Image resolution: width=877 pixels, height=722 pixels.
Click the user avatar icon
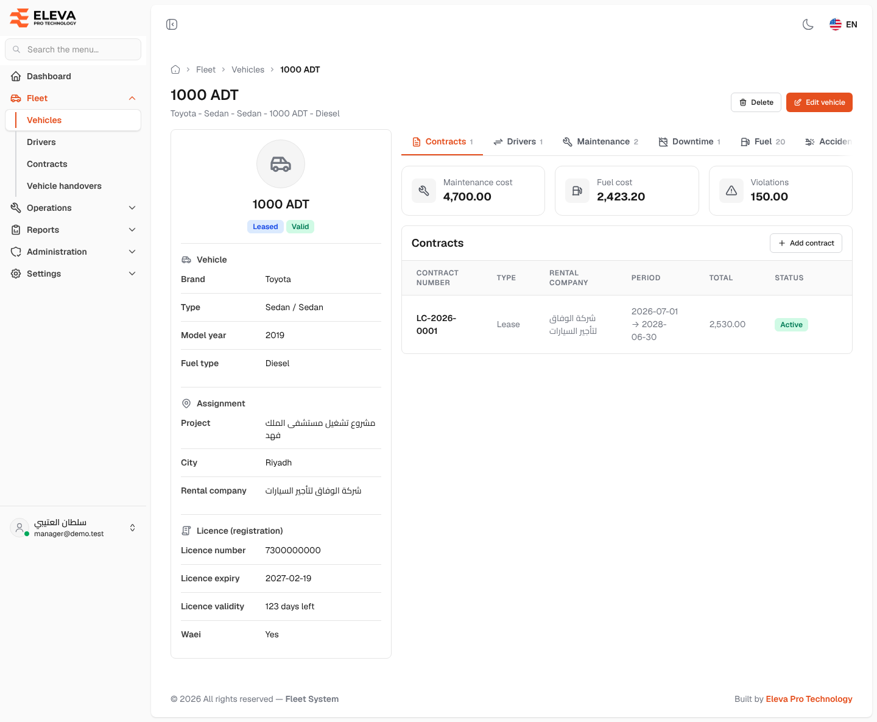coord(19,528)
